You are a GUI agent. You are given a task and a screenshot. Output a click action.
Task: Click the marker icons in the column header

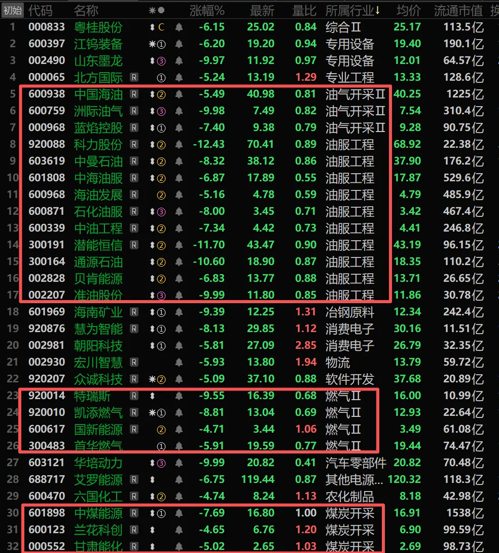click(x=157, y=11)
